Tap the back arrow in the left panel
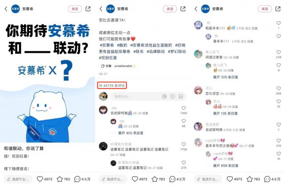Viewport: 285px width, 188px height. coord(6,9)
